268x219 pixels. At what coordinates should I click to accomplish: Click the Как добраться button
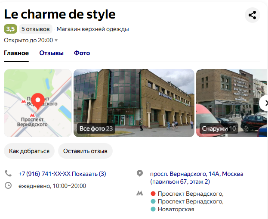pyautogui.click(x=29, y=151)
